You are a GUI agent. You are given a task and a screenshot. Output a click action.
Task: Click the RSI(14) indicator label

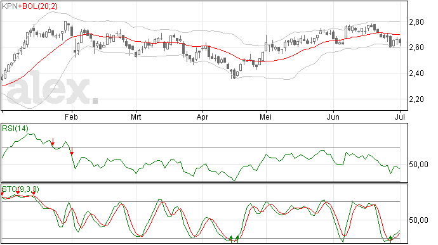(15, 129)
